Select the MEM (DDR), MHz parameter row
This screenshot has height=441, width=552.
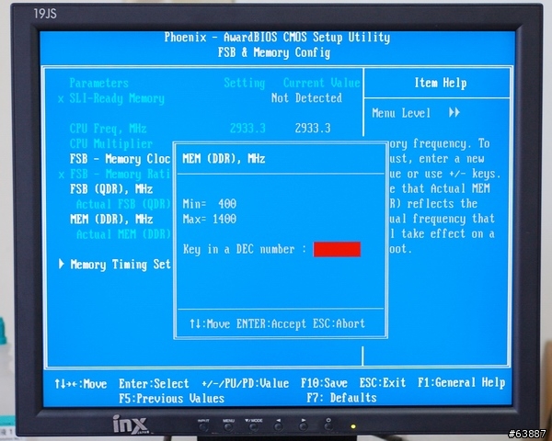(111, 220)
